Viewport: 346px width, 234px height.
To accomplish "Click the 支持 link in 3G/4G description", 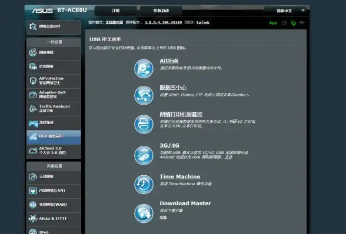I will coord(228,157).
